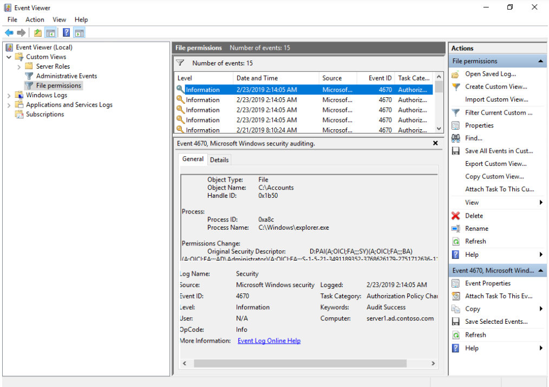Select Administrative Events in the tree

67,76
